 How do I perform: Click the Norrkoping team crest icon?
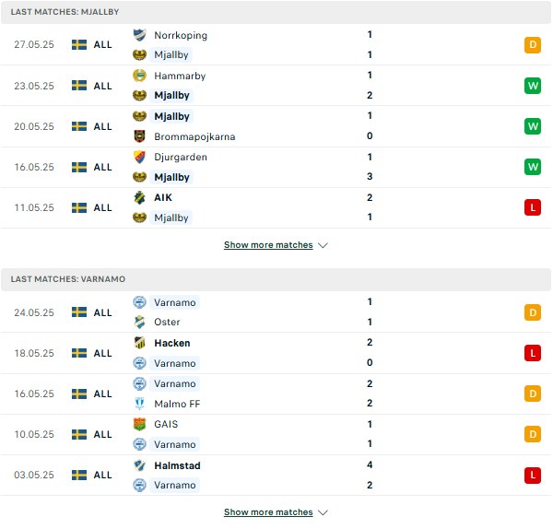139,35
